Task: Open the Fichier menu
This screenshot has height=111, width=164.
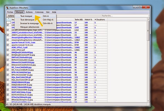Action: point(10,12)
